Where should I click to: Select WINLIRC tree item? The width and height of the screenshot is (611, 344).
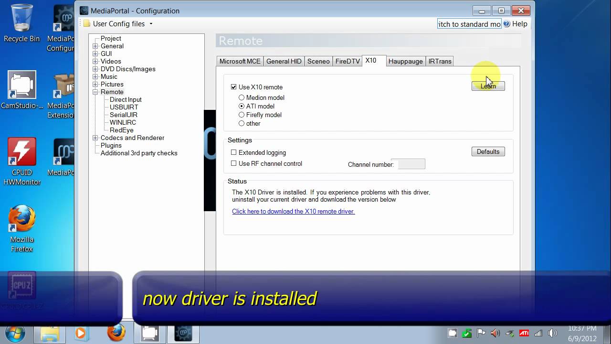coord(123,122)
